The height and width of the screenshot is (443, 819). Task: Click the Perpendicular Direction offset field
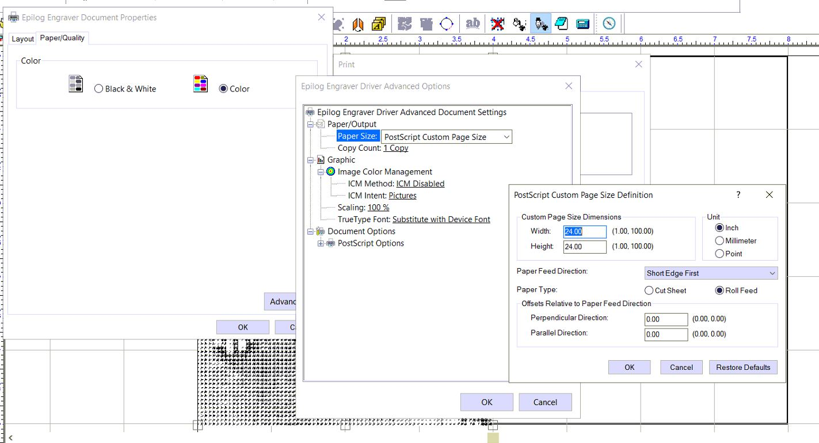click(666, 319)
